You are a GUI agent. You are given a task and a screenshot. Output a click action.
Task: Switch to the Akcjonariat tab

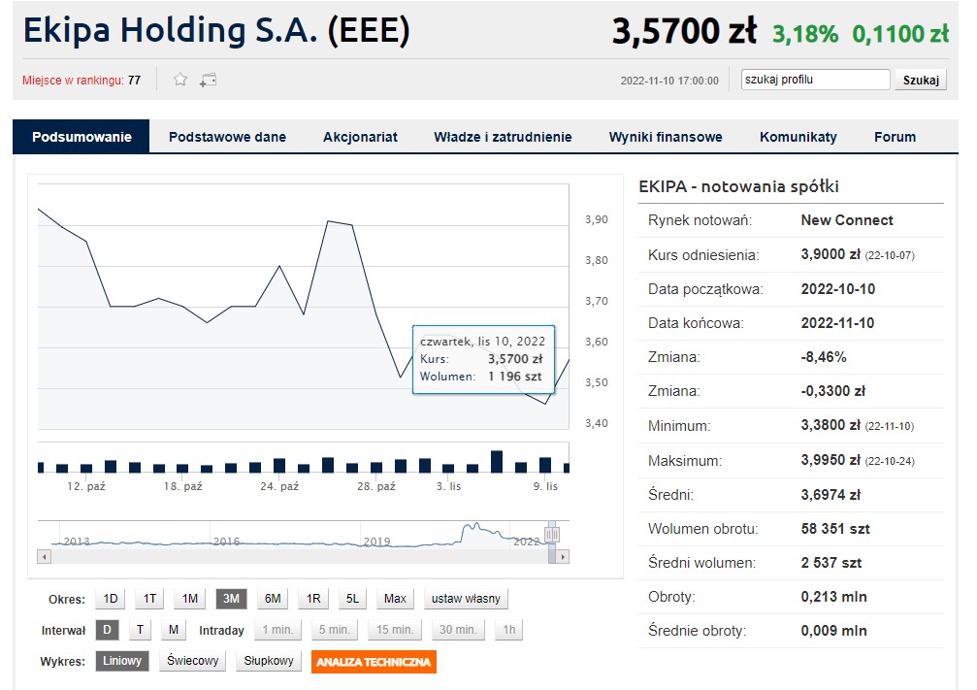360,137
